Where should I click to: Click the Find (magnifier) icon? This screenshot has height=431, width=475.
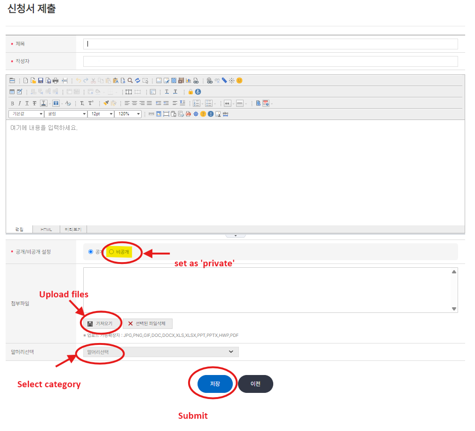tap(130, 80)
